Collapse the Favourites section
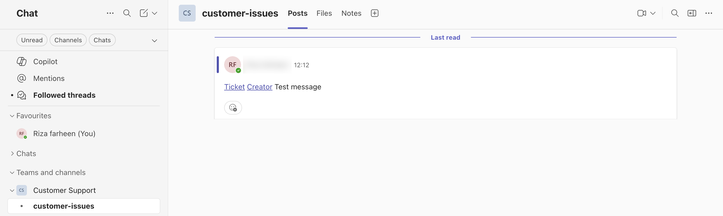Image resolution: width=723 pixels, height=216 pixels. [x=12, y=116]
